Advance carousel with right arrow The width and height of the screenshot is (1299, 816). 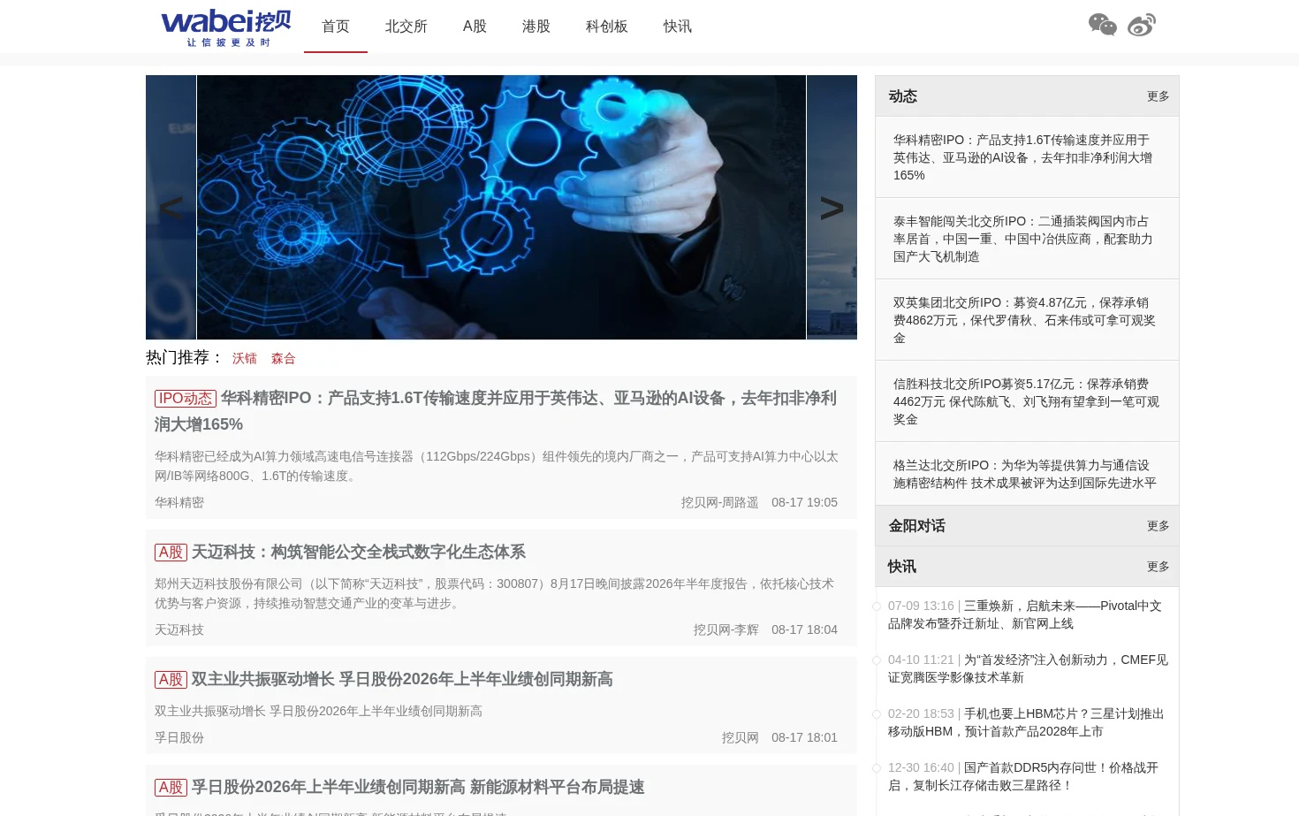pyautogui.click(x=832, y=208)
